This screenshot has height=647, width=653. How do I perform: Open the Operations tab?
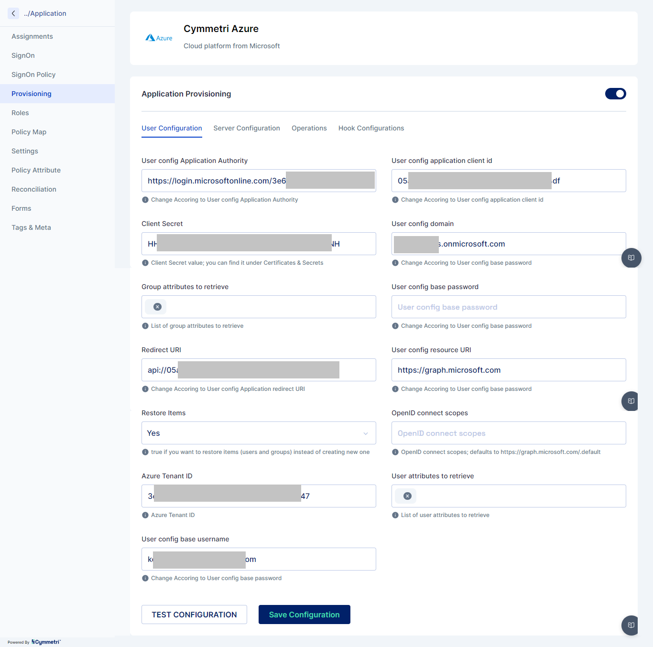coord(309,128)
